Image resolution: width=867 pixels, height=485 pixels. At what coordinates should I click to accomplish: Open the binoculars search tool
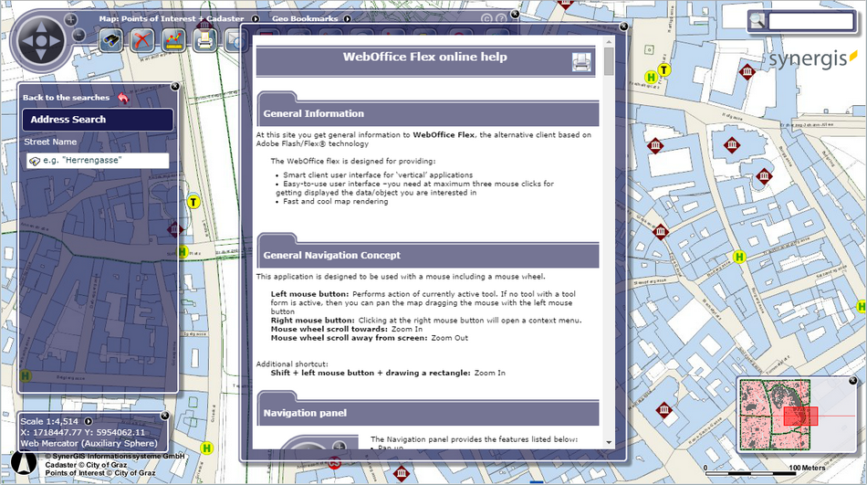[x=111, y=40]
